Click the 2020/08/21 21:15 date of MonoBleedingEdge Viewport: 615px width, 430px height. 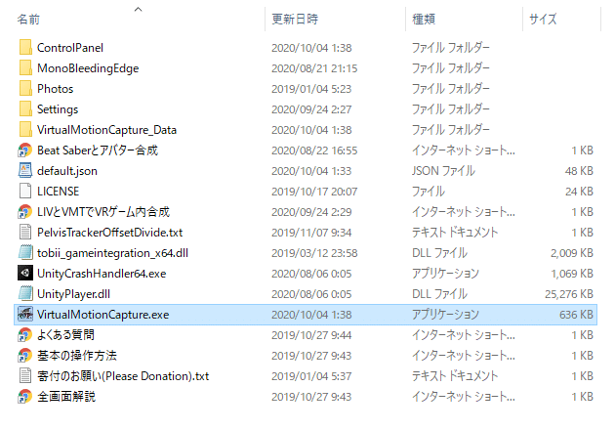tap(314, 68)
